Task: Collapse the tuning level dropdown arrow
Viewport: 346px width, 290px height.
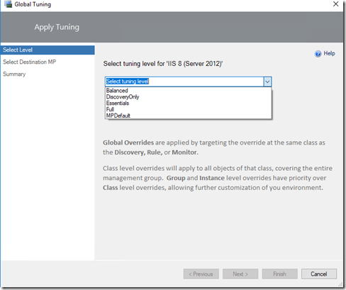Action: pos(267,82)
